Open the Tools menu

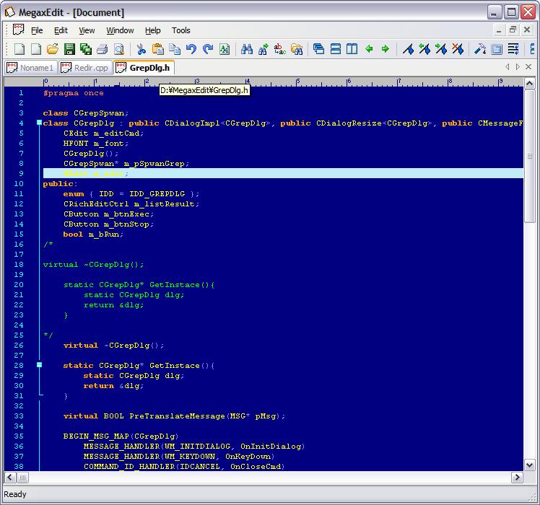[x=180, y=30]
